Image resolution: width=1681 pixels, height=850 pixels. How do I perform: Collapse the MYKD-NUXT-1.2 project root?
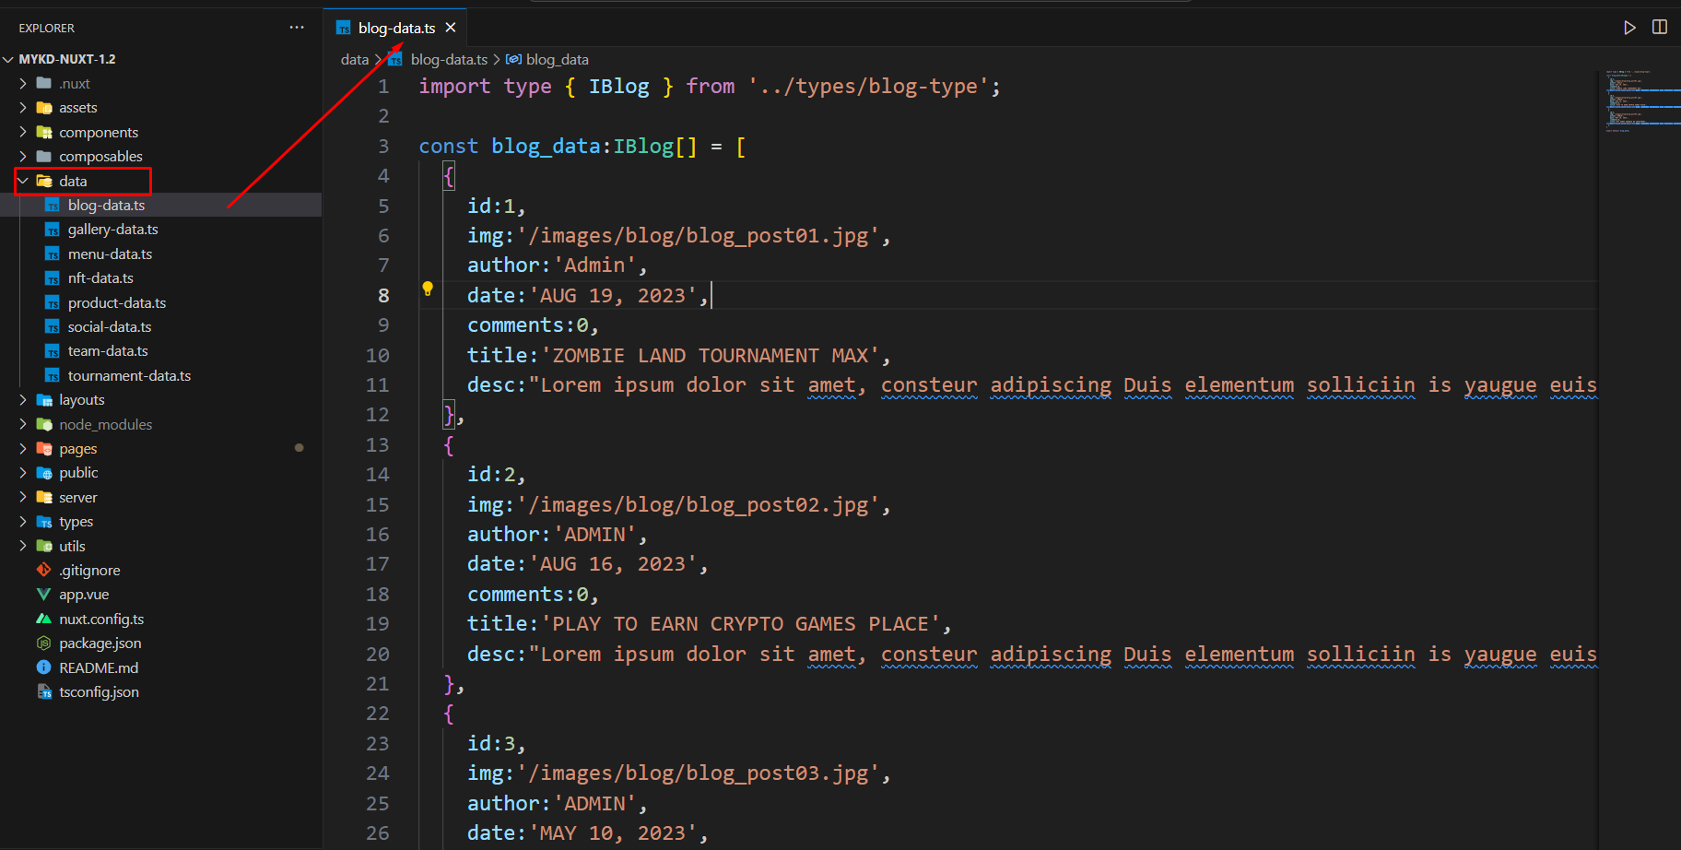pyautogui.click(x=66, y=59)
